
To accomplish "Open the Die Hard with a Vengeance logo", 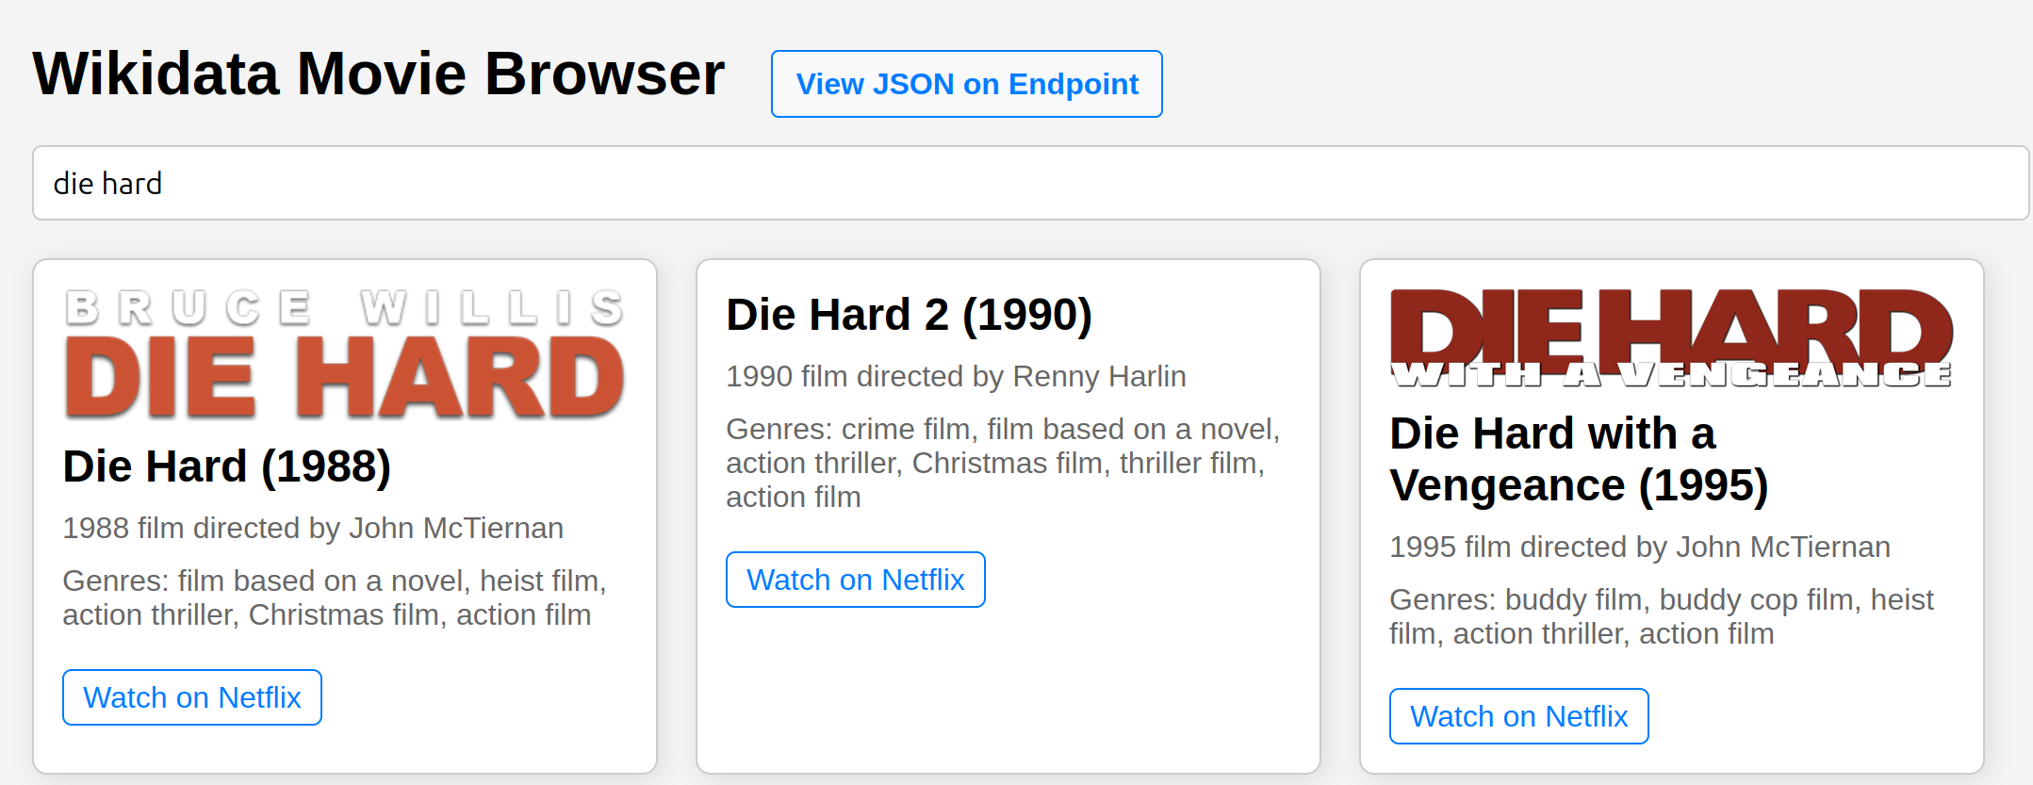I will (1671, 337).
